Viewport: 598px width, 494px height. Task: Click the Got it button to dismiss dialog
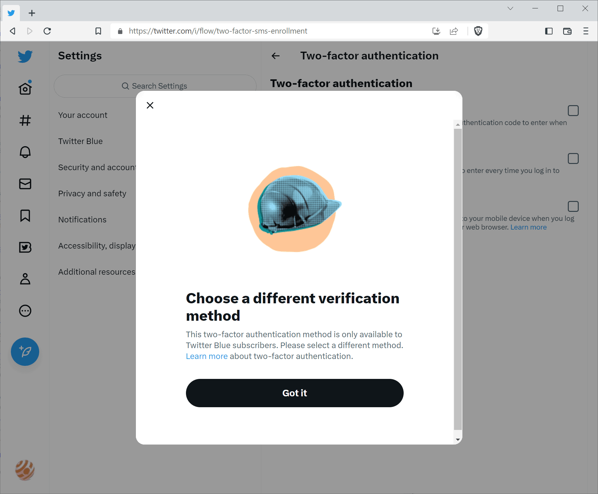coord(294,393)
